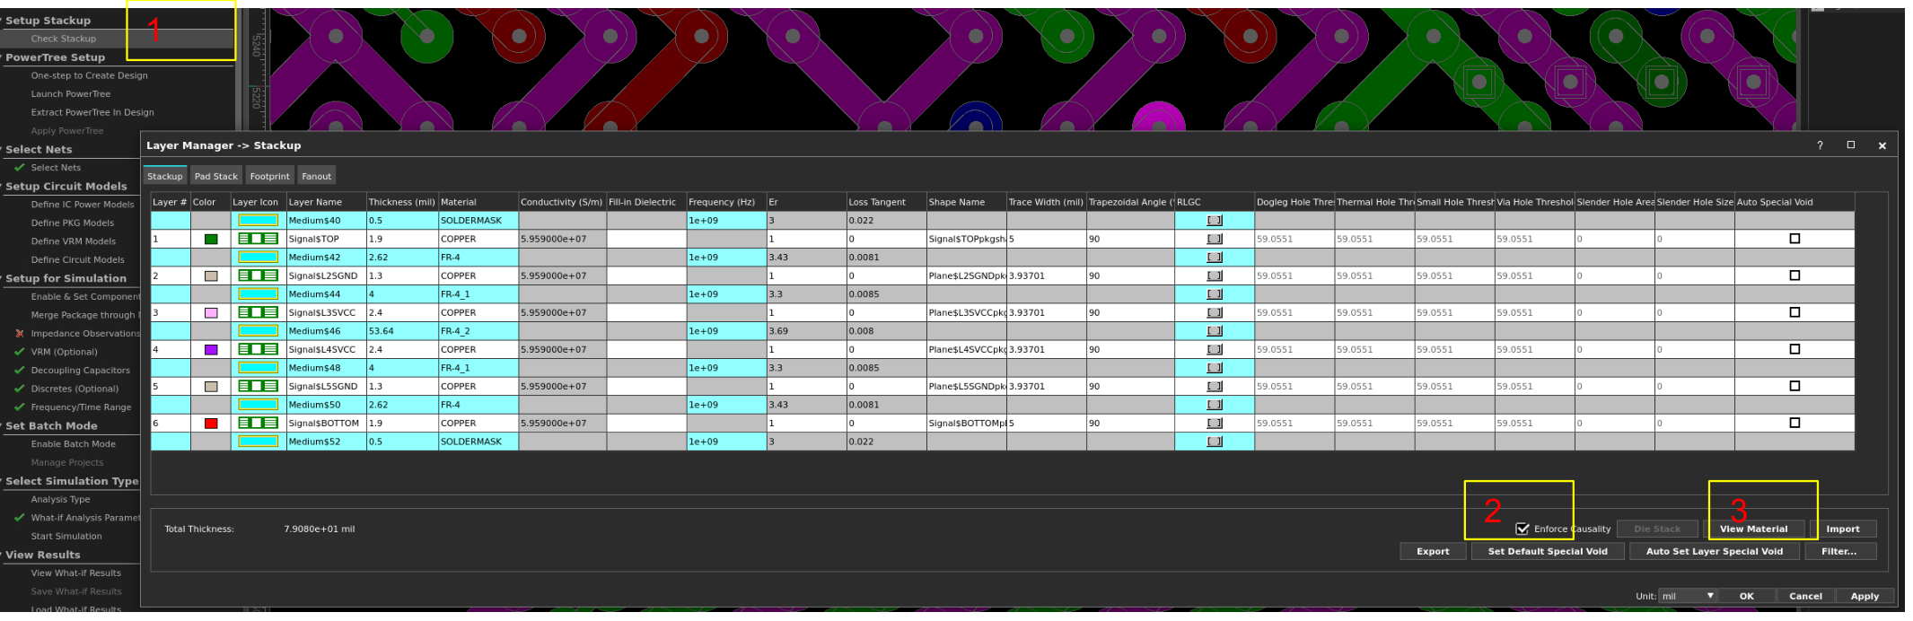Screen dimensions: 1913x621
Task: Click thickness cell 53.64 of Medium$46
Action: [x=401, y=330]
